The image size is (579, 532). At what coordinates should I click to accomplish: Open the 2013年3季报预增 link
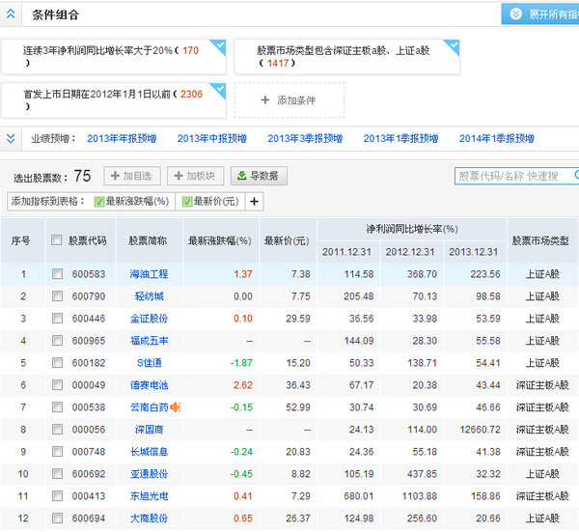click(x=305, y=138)
